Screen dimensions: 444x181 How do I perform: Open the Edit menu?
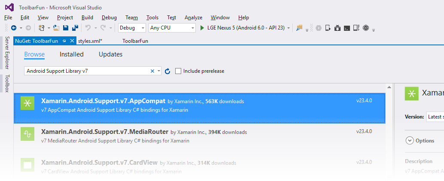point(25,18)
